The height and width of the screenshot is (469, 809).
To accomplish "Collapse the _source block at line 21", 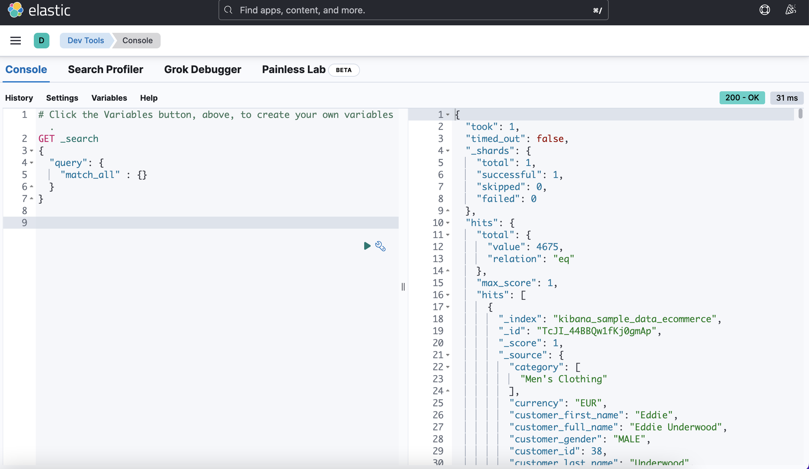I will (448, 355).
